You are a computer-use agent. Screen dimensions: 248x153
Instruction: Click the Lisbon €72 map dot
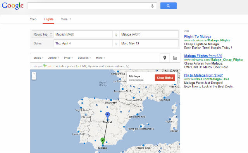click(x=78, y=131)
